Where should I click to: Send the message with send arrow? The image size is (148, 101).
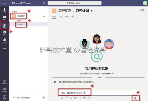[135, 98]
